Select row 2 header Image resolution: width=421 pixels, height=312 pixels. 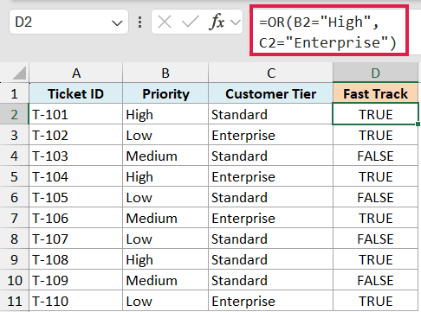15,114
